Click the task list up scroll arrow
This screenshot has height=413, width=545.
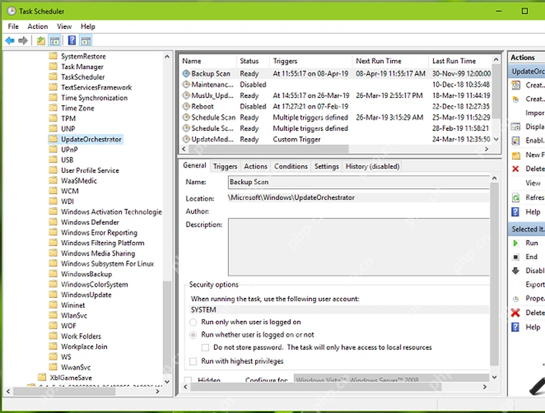click(497, 59)
